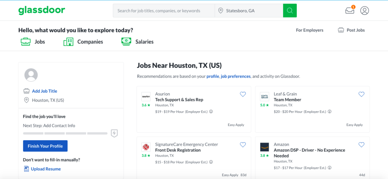Screen dimensions: 388x179
Task: Click the Post Jobs icon
Action: tap(341, 30)
